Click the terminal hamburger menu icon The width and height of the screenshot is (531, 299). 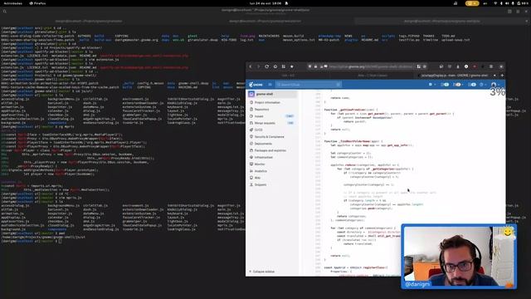518,12
